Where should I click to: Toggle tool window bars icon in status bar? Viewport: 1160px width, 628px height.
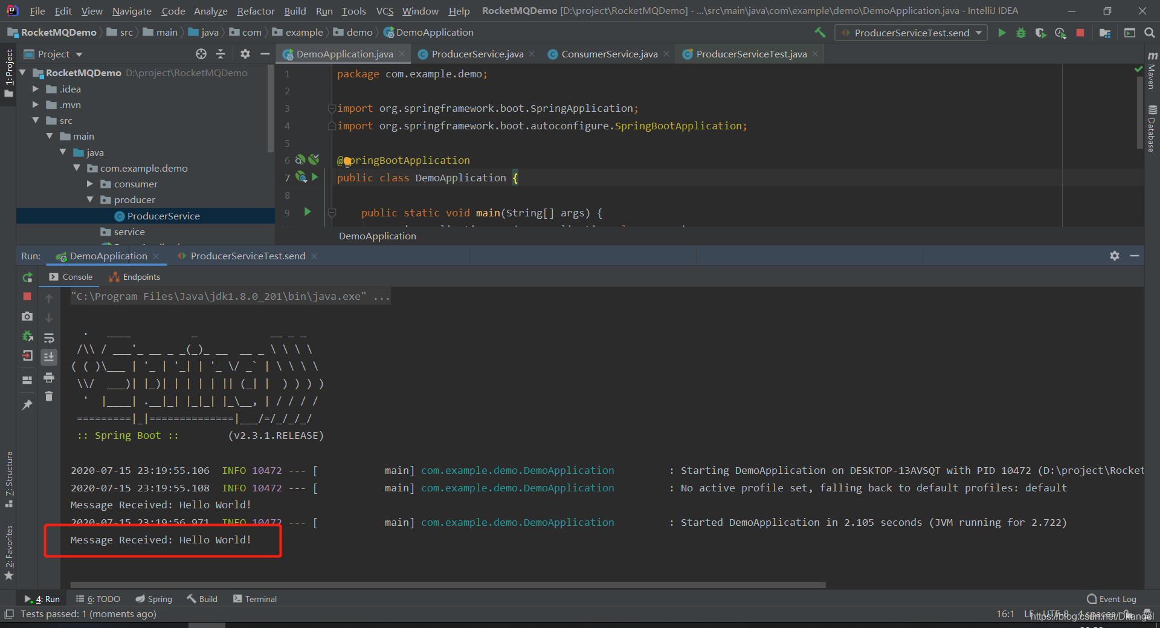(x=9, y=614)
